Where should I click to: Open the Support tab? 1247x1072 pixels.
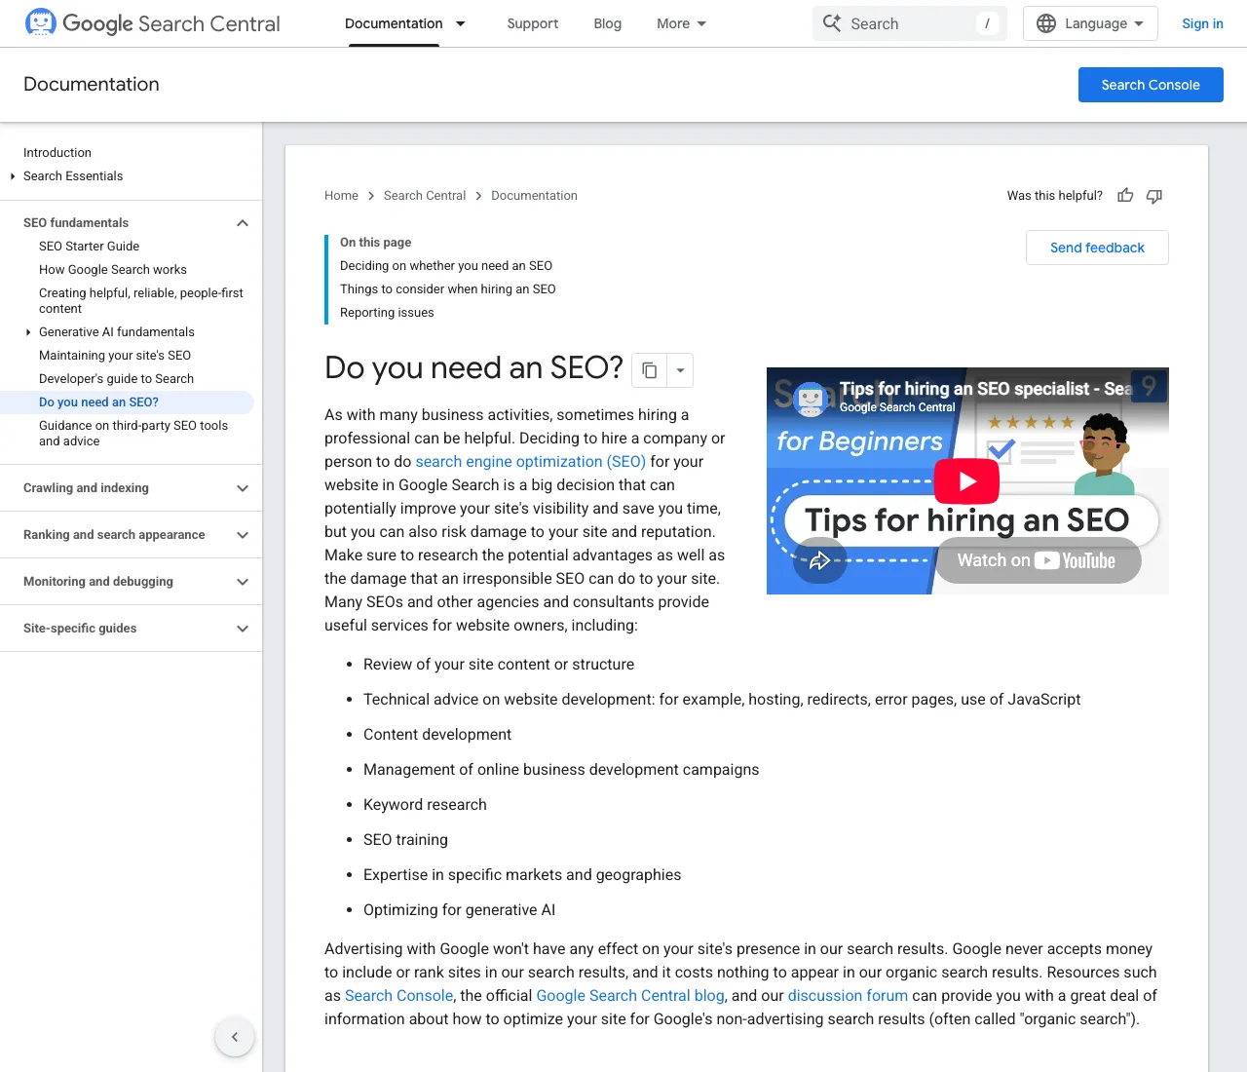click(x=533, y=23)
